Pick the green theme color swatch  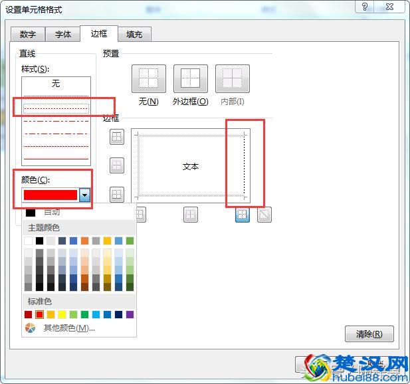coord(130,240)
